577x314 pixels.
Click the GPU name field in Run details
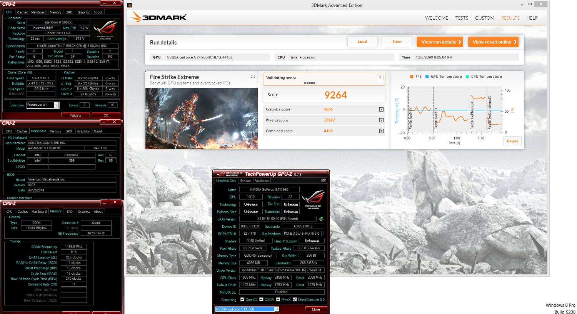[x=217, y=57]
